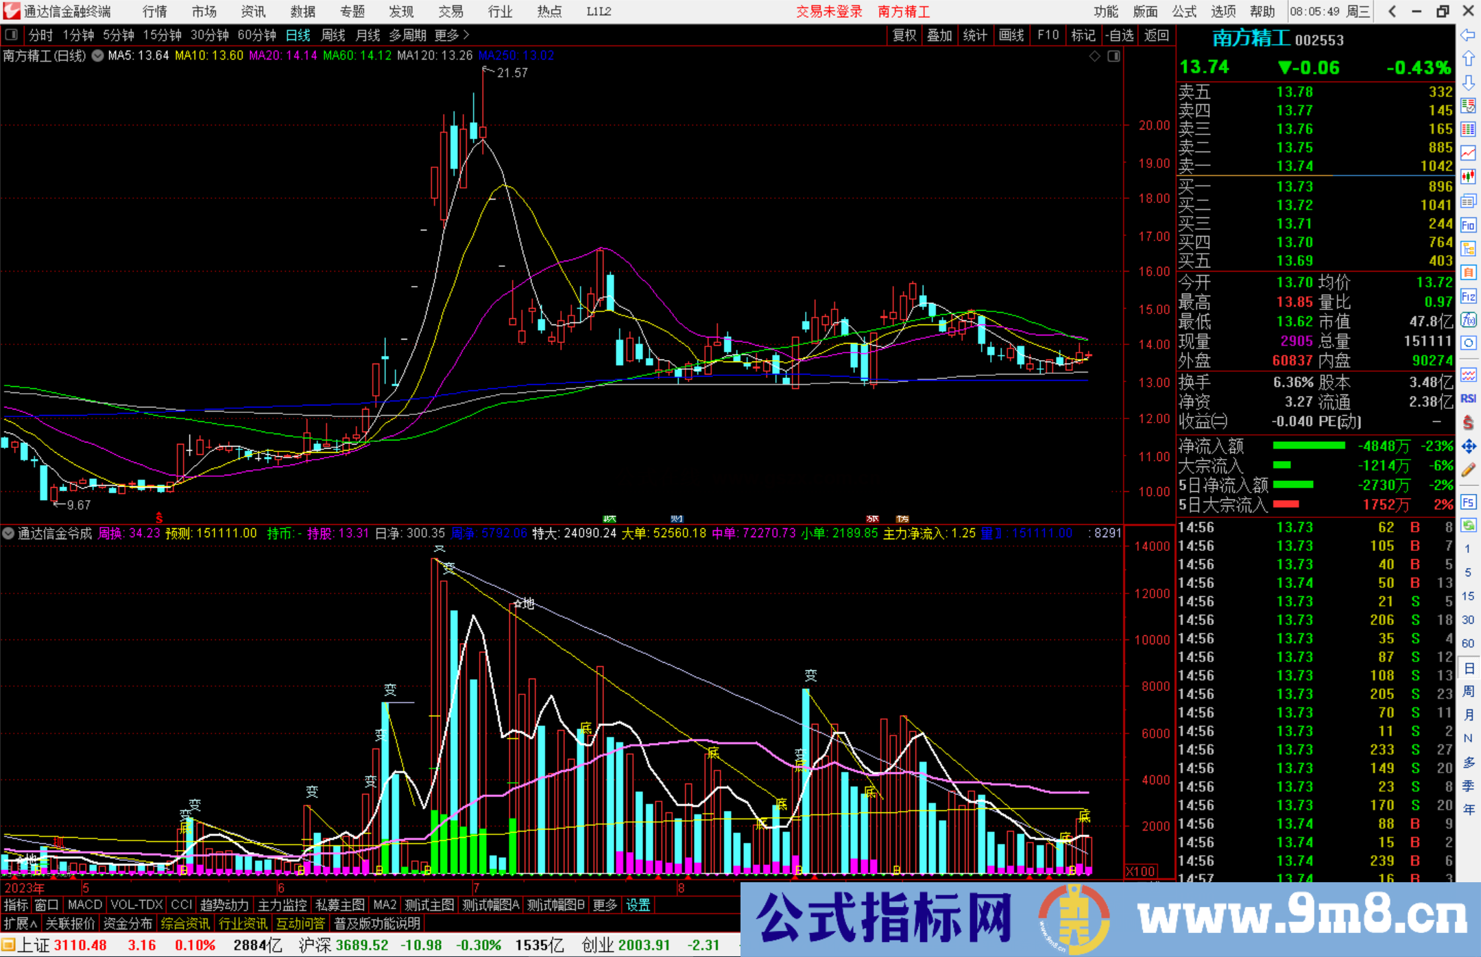Viewport: 1481px width, 957px height.
Task: Open the tree structure icon in sidebar
Action: pos(1468,248)
